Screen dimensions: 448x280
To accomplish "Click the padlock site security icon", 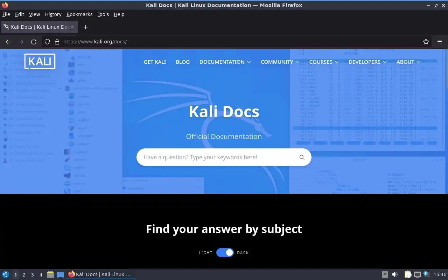I will pyautogui.click(x=57, y=42).
